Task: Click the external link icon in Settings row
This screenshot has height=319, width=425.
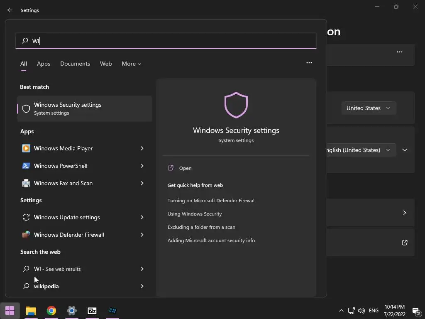Action: [404, 243]
